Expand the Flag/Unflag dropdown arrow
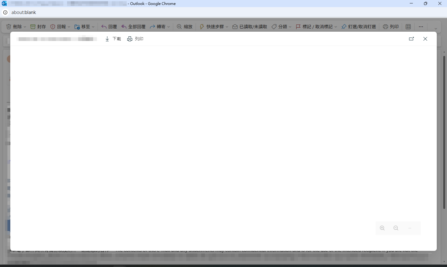 click(x=336, y=27)
